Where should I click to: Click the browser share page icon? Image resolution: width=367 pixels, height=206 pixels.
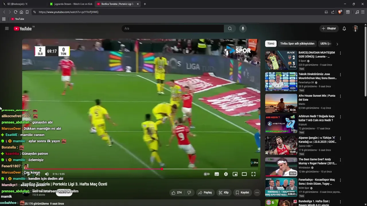tap(333, 12)
